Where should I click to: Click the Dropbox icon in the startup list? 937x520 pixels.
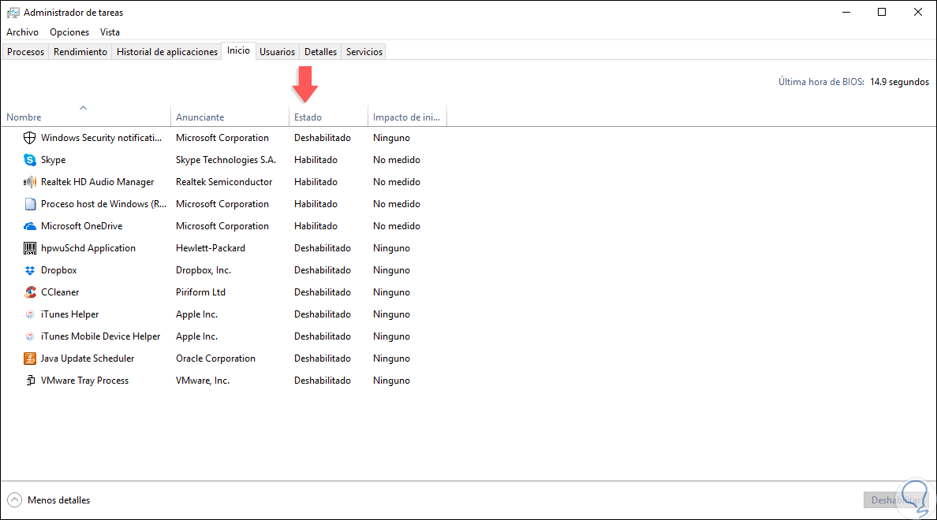(29, 270)
